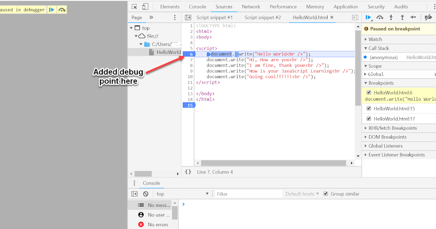Open the Performance tab
Viewport: 436px width, 229px height.
283,7
